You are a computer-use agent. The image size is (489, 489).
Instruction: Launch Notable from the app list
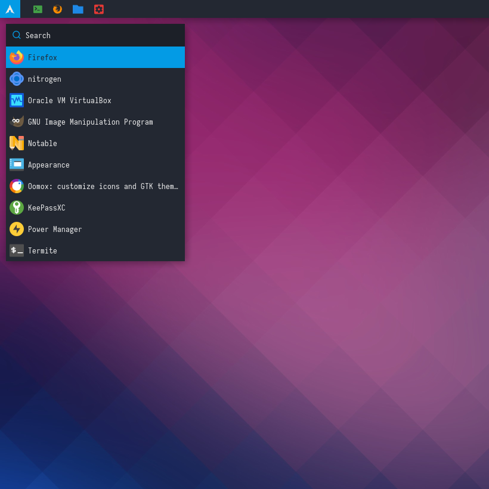[42, 144]
